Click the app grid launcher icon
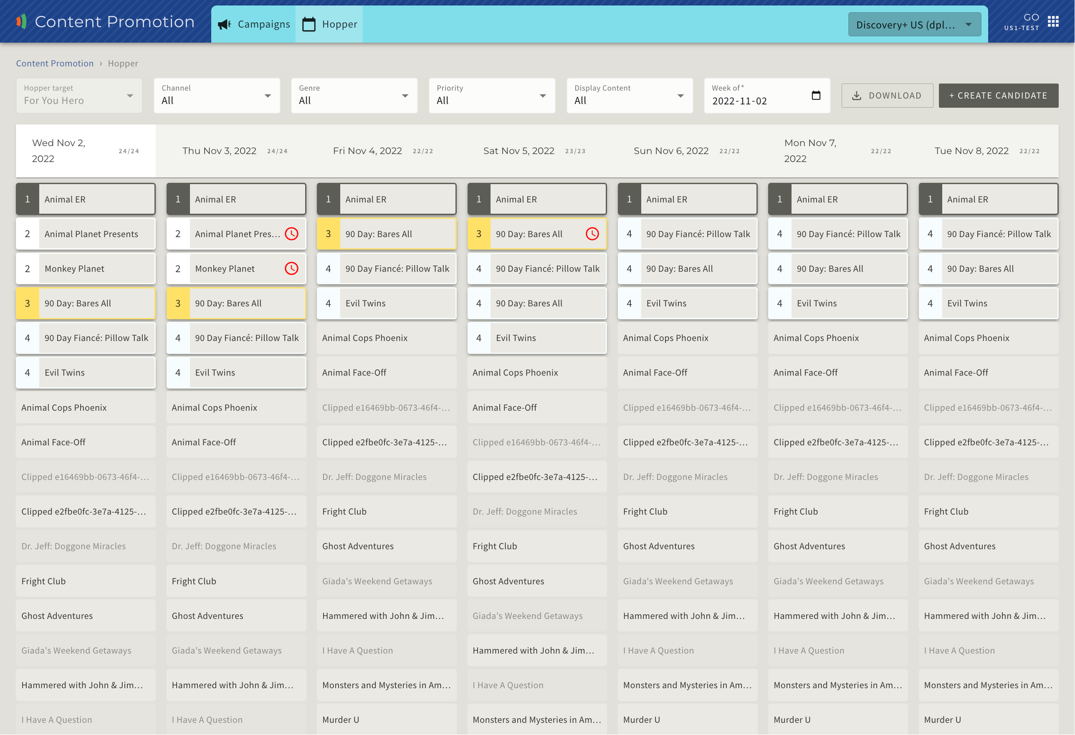 pyautogui.click(x=1053, y=21)
